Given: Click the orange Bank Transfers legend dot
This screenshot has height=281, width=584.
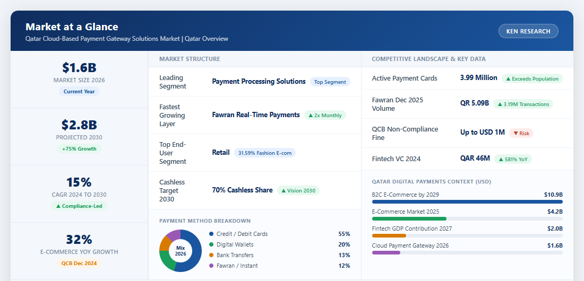Looking at the screenshot, I should tap(211, 256).
